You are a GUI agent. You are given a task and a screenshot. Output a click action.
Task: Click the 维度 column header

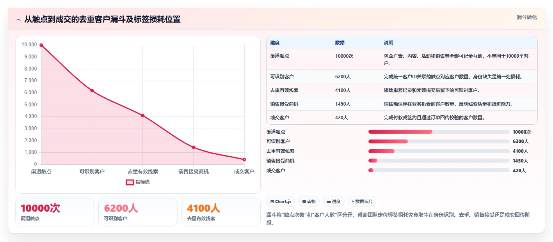(275, 43)
